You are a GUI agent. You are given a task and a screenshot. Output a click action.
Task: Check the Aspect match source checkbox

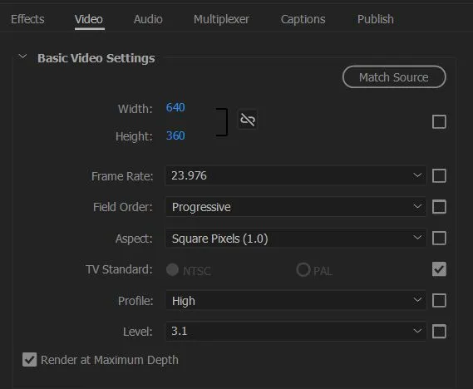click(439, 239)
